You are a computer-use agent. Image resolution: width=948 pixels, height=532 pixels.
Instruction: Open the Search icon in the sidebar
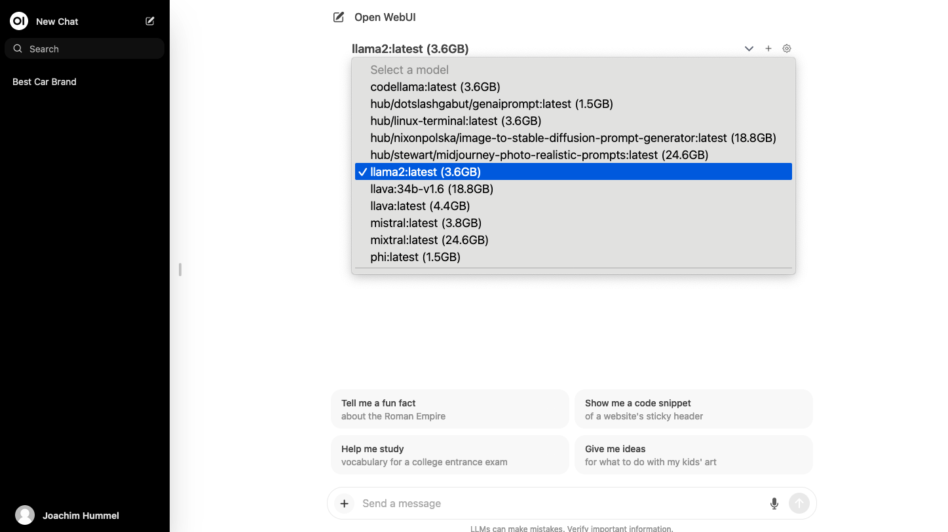[x=17, y=48]
